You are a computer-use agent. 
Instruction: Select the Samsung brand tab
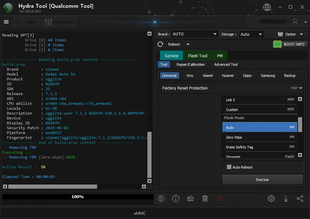point(268,75)
